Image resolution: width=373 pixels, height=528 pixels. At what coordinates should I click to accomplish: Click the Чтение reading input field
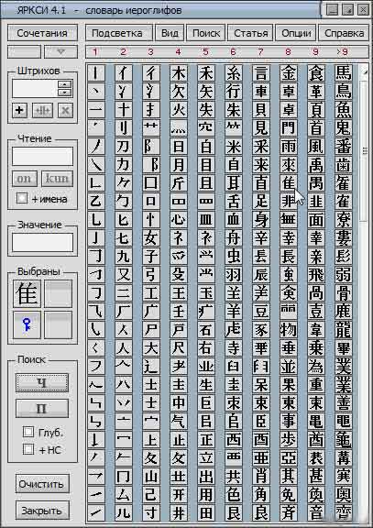pyautogui.click(x=43, y=156)
